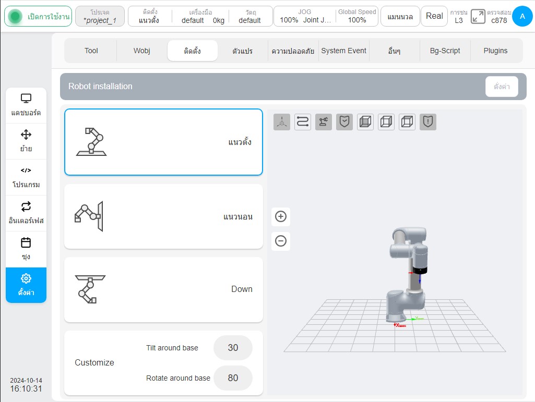Screen dimensions: 535x402
Task: Open the ซุง log sidebar item
Action: (26, 249)
